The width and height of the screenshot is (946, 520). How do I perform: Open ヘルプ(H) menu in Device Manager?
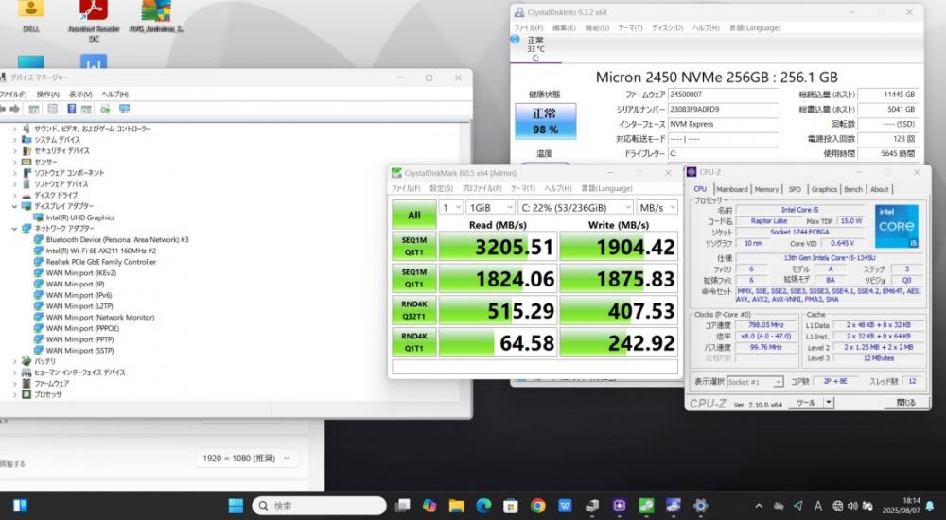coord(114,95)
